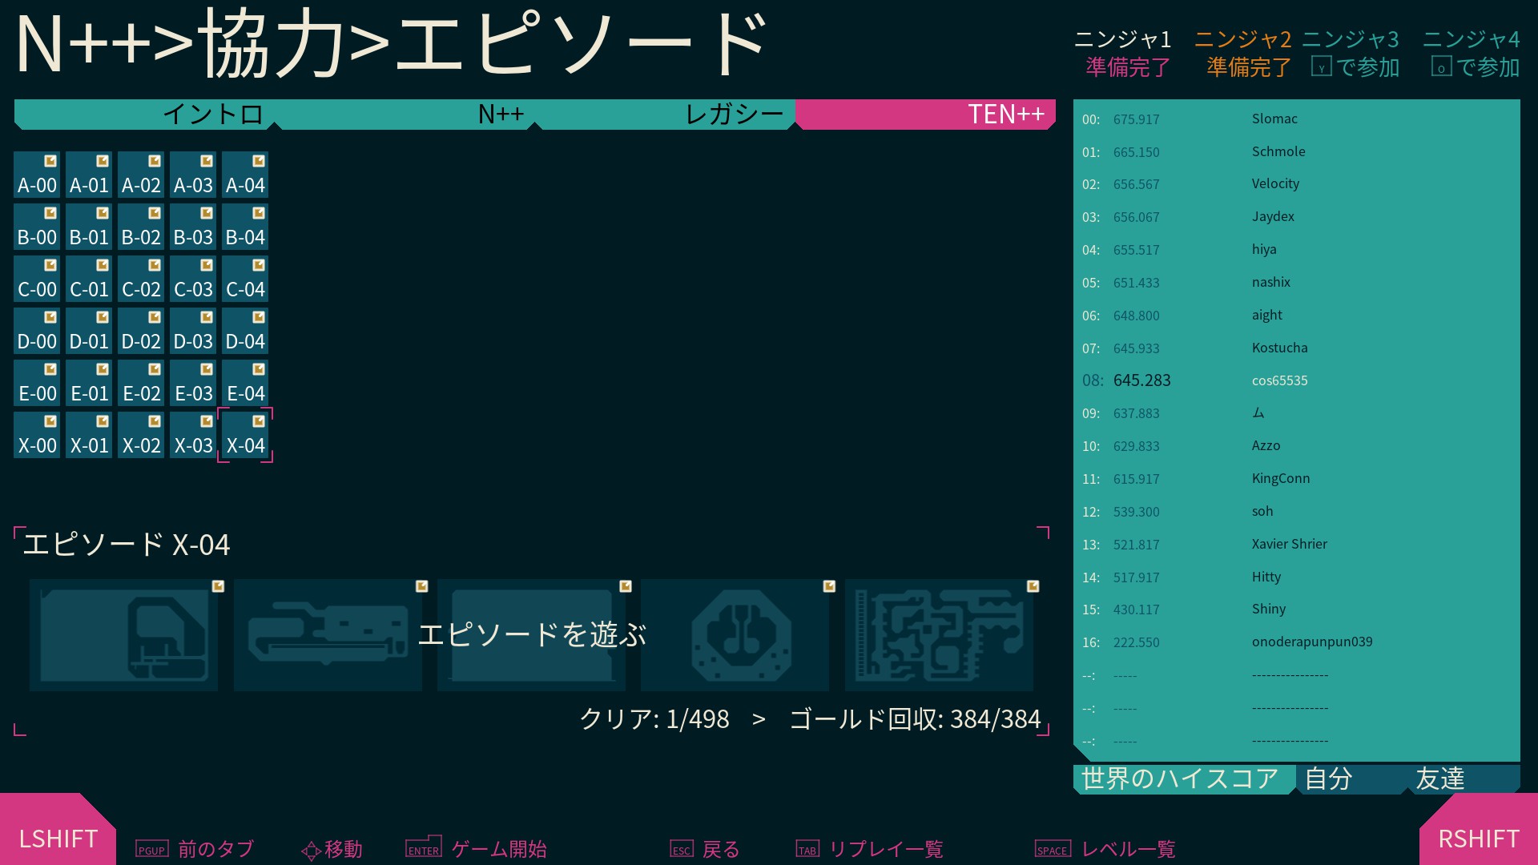Image resolution: width=1538 pixels, height=865 pixels.
Task: Open the octagon-shaped fourth level thumbnail
Action: pyautogui.click(x=735, y=635)
